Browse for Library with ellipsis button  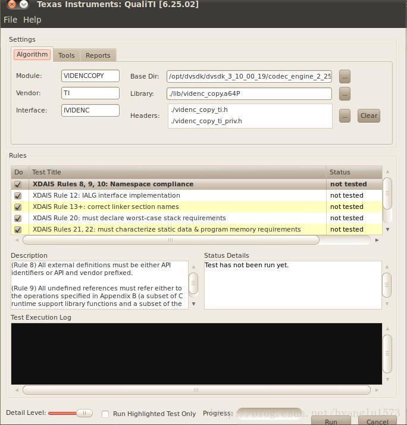click(345, 94)
